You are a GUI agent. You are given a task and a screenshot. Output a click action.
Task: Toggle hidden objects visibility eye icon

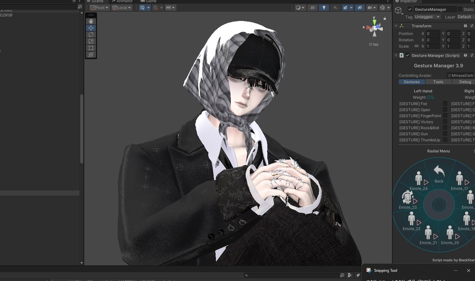click(359, 8)
